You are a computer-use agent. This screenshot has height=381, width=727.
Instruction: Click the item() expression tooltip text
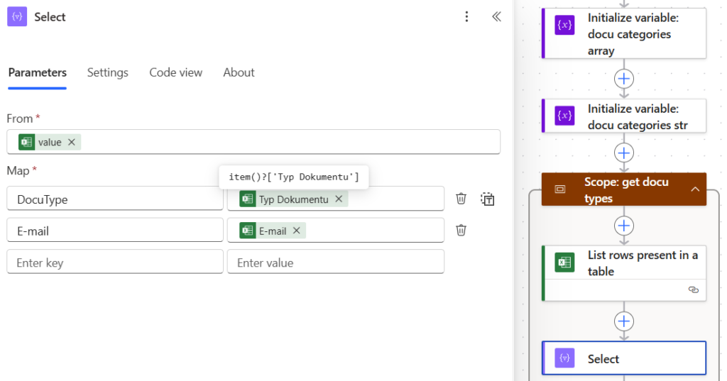[294, 177]
